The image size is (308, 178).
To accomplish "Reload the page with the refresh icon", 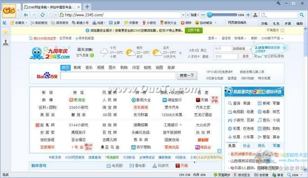I will point(42,15).
